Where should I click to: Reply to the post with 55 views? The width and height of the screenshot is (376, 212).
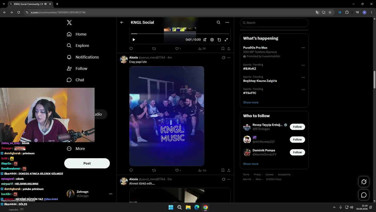[131, 49]
